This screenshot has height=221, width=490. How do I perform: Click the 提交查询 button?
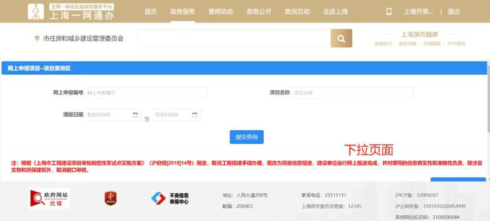click(x=246, y=137)
